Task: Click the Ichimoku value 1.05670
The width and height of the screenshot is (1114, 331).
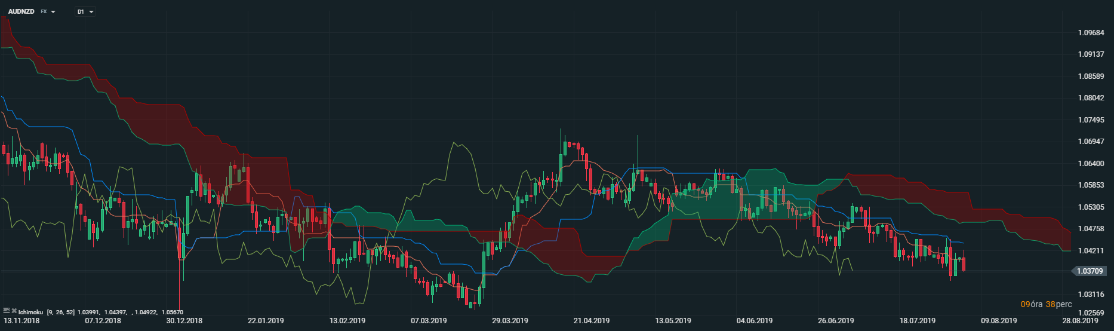Action: coord(172,312)
